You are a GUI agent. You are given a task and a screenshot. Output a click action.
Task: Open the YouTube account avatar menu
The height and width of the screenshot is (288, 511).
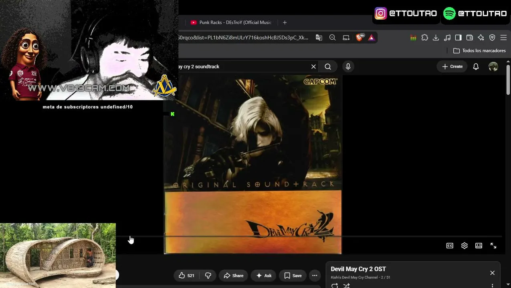click(x=493, y=66)
